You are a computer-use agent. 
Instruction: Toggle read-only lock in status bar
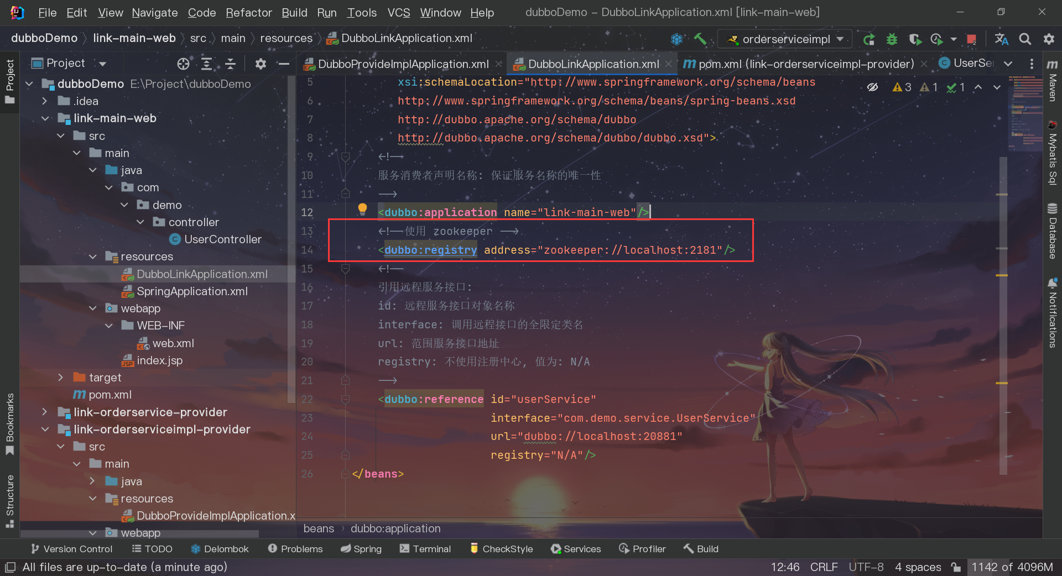pos(956,567)
